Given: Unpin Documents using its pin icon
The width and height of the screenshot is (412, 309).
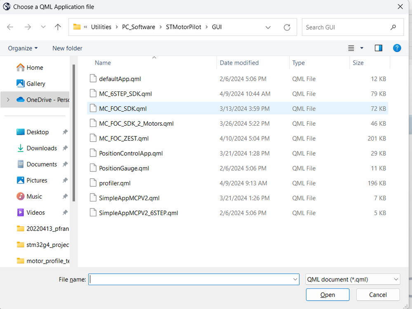Looking at the screenshot, I should (x=65, y=164).
